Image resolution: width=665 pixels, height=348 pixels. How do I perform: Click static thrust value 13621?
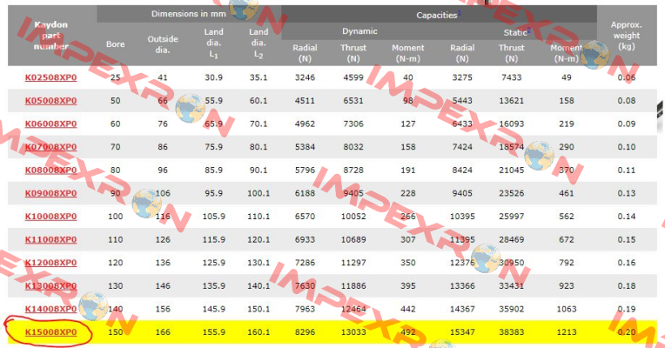(512, 101)
